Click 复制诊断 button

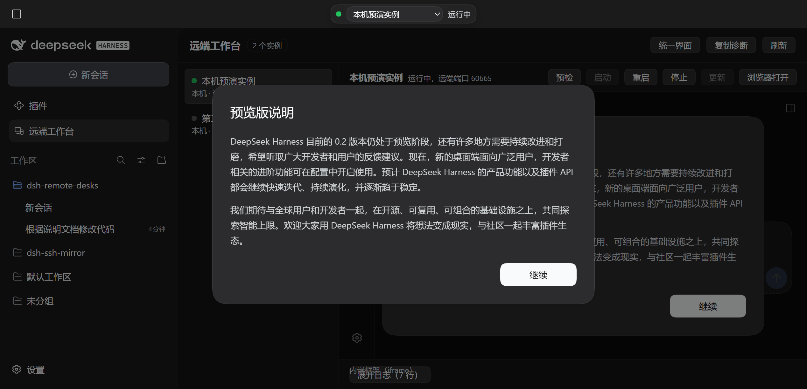coord(731,45)
